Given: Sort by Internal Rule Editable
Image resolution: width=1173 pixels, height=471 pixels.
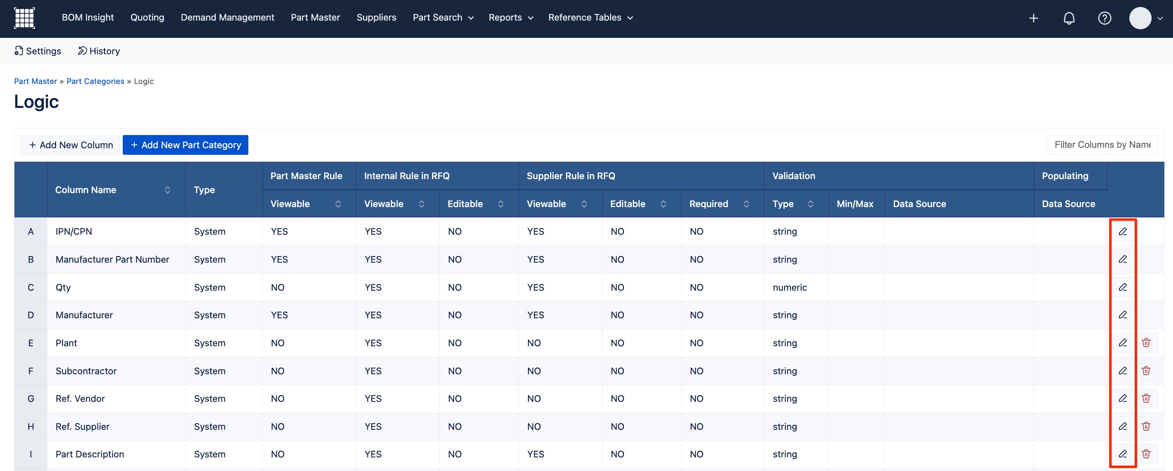Looking at the screenshot, I should point(500,204).
